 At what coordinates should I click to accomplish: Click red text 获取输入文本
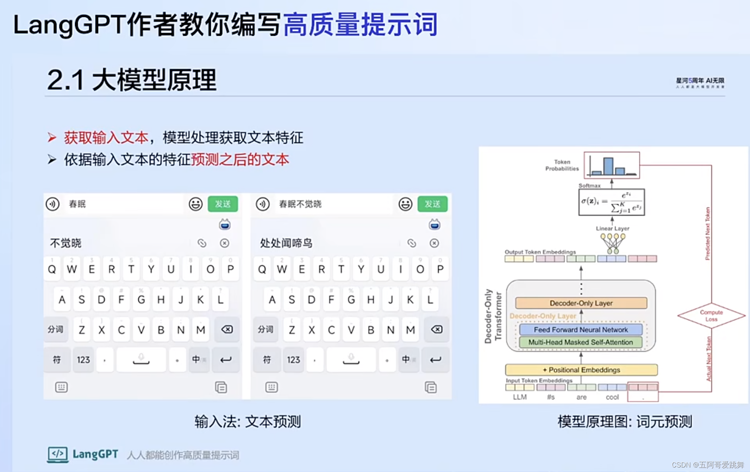click(x=106, y=138)
